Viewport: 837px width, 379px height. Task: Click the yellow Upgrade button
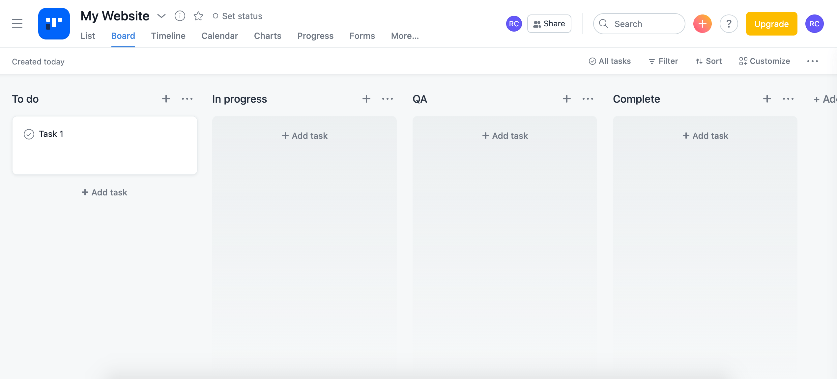[771, 24]
